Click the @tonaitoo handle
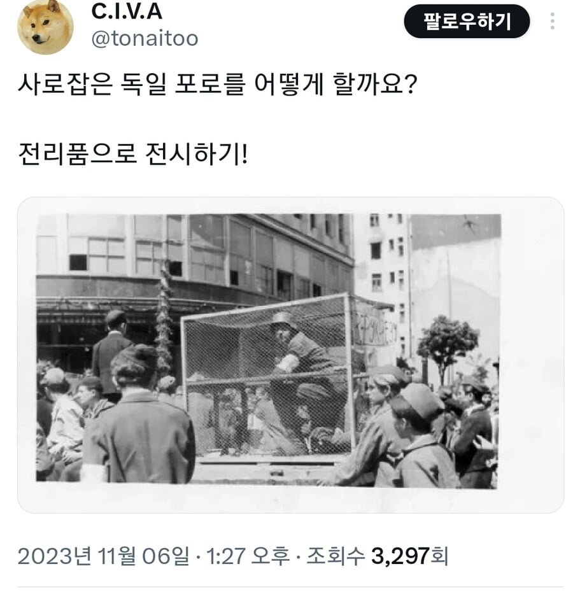Image resolution: width=573 pixels, height=592 pixels. pyautogui.click(x=145, y=38)
